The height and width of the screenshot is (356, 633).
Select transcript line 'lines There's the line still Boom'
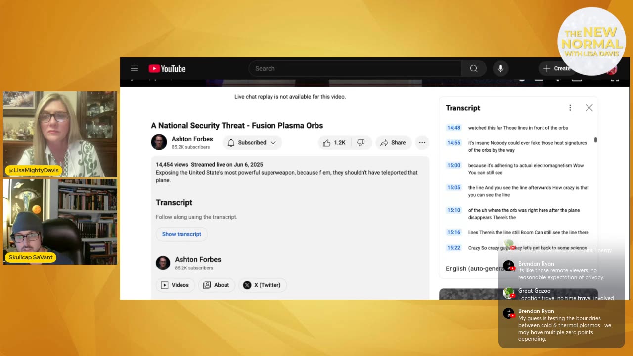pos(529,232)
